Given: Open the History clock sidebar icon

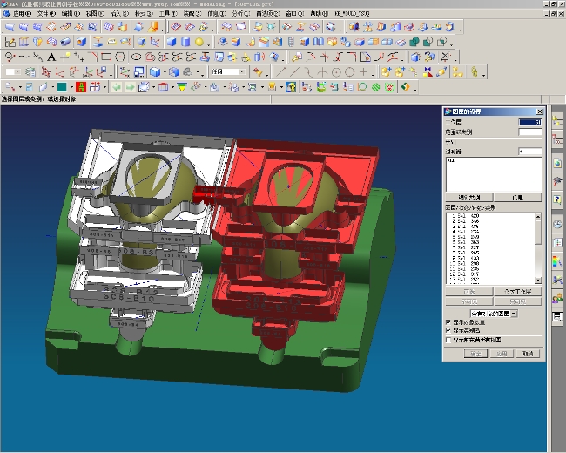Looking at the screenshot, I should click(557, 224).
